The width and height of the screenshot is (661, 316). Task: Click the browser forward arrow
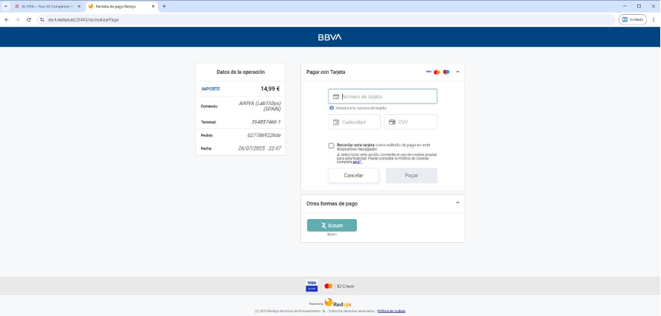[17, 19]
